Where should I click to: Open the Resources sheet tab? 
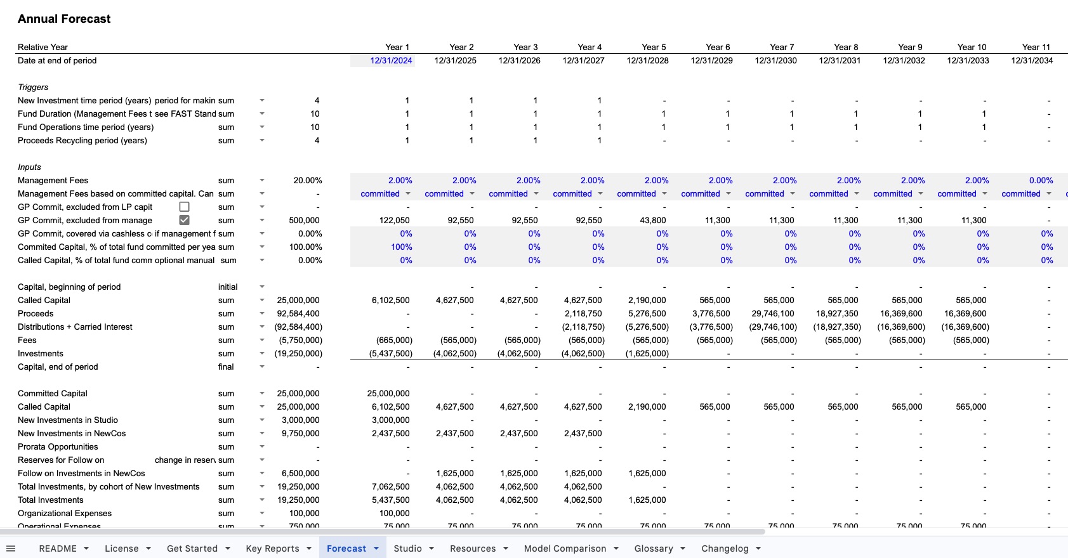(473, 548)
